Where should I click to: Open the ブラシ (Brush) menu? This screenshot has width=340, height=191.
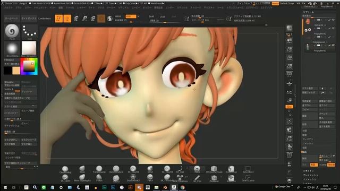click(x=19, y=7)
